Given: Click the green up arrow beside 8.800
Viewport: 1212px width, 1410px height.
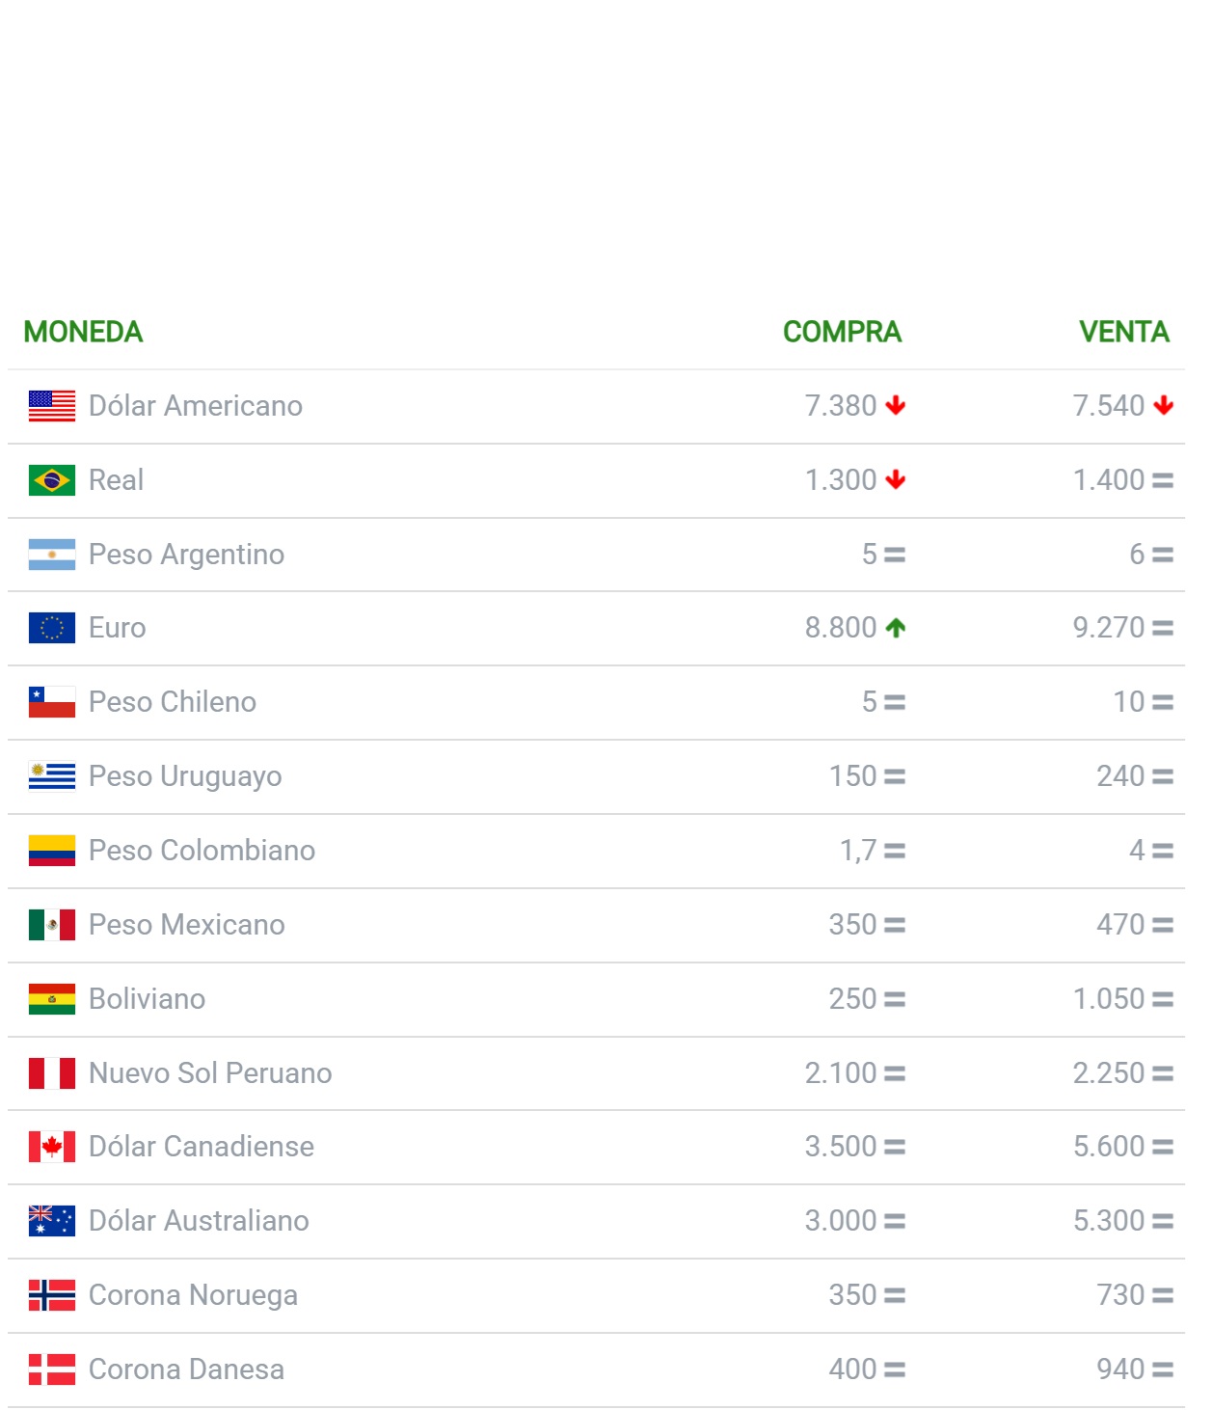Looking at the screenshot, I should pyautogui.click(x=896, y=628).
